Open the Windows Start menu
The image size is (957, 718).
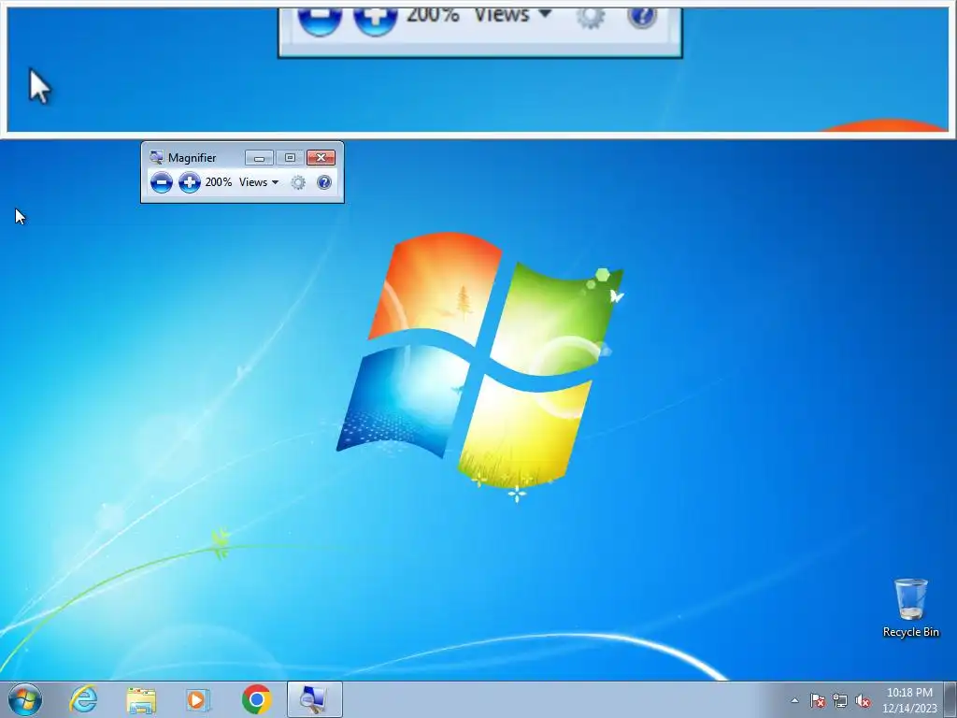(25, 699)
